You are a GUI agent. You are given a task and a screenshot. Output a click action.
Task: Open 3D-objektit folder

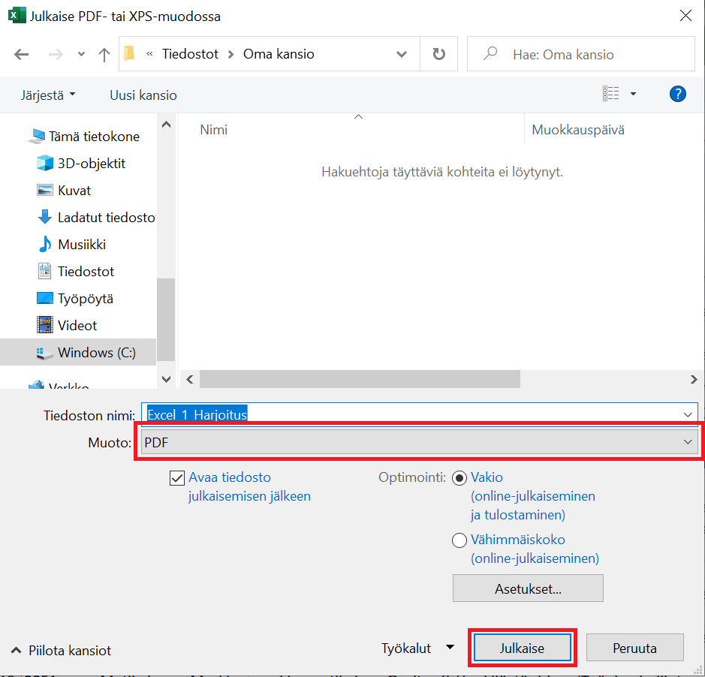coord(92,164)
